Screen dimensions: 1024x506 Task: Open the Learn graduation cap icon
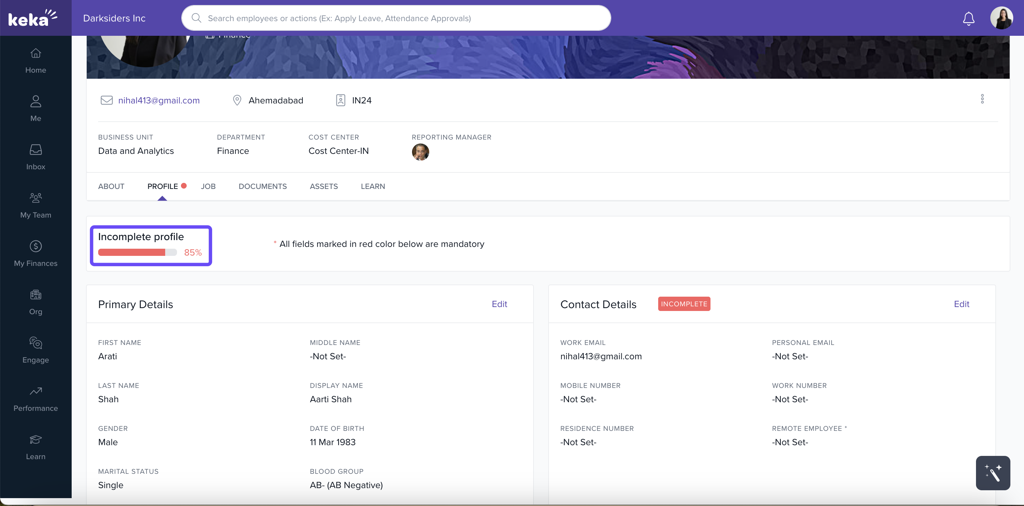(x=35, y=440)
